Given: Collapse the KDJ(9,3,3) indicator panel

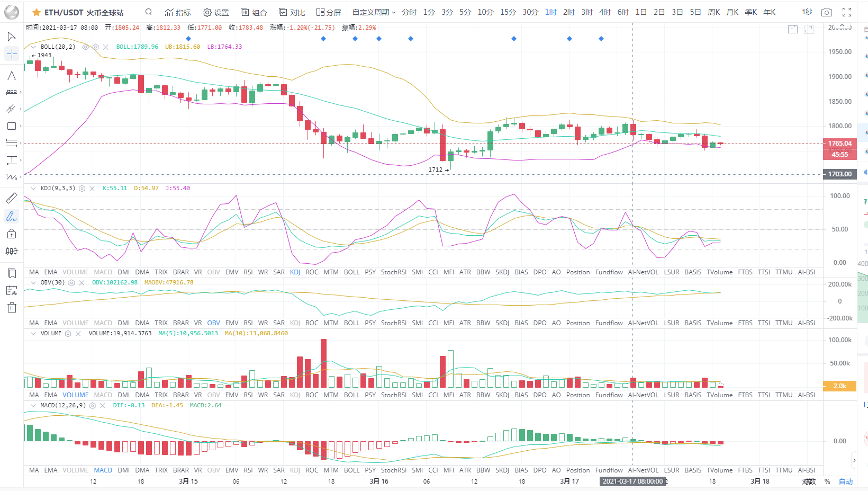Looking at the screenshot, I should pos(33,188).
